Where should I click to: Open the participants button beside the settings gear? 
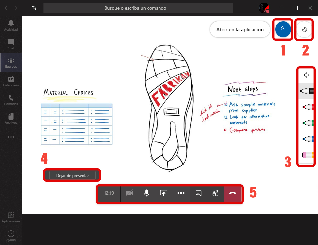283,29
